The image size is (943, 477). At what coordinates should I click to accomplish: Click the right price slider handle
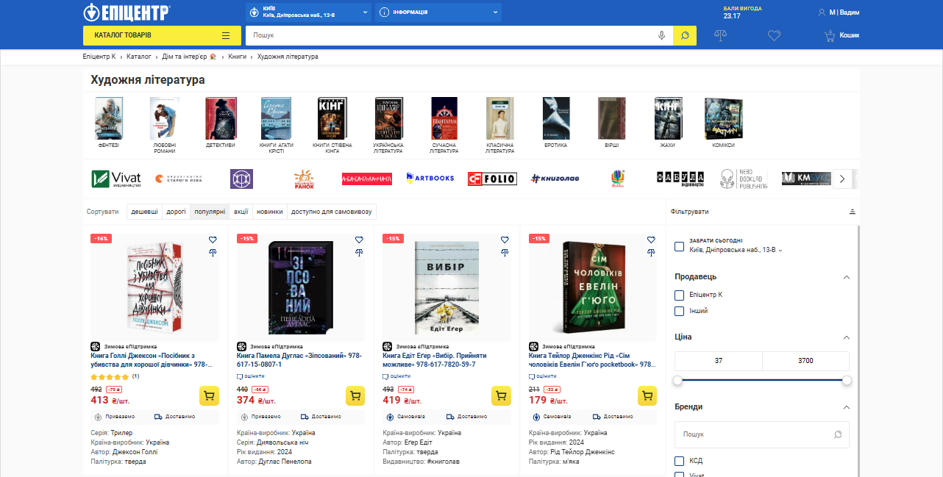847,380
